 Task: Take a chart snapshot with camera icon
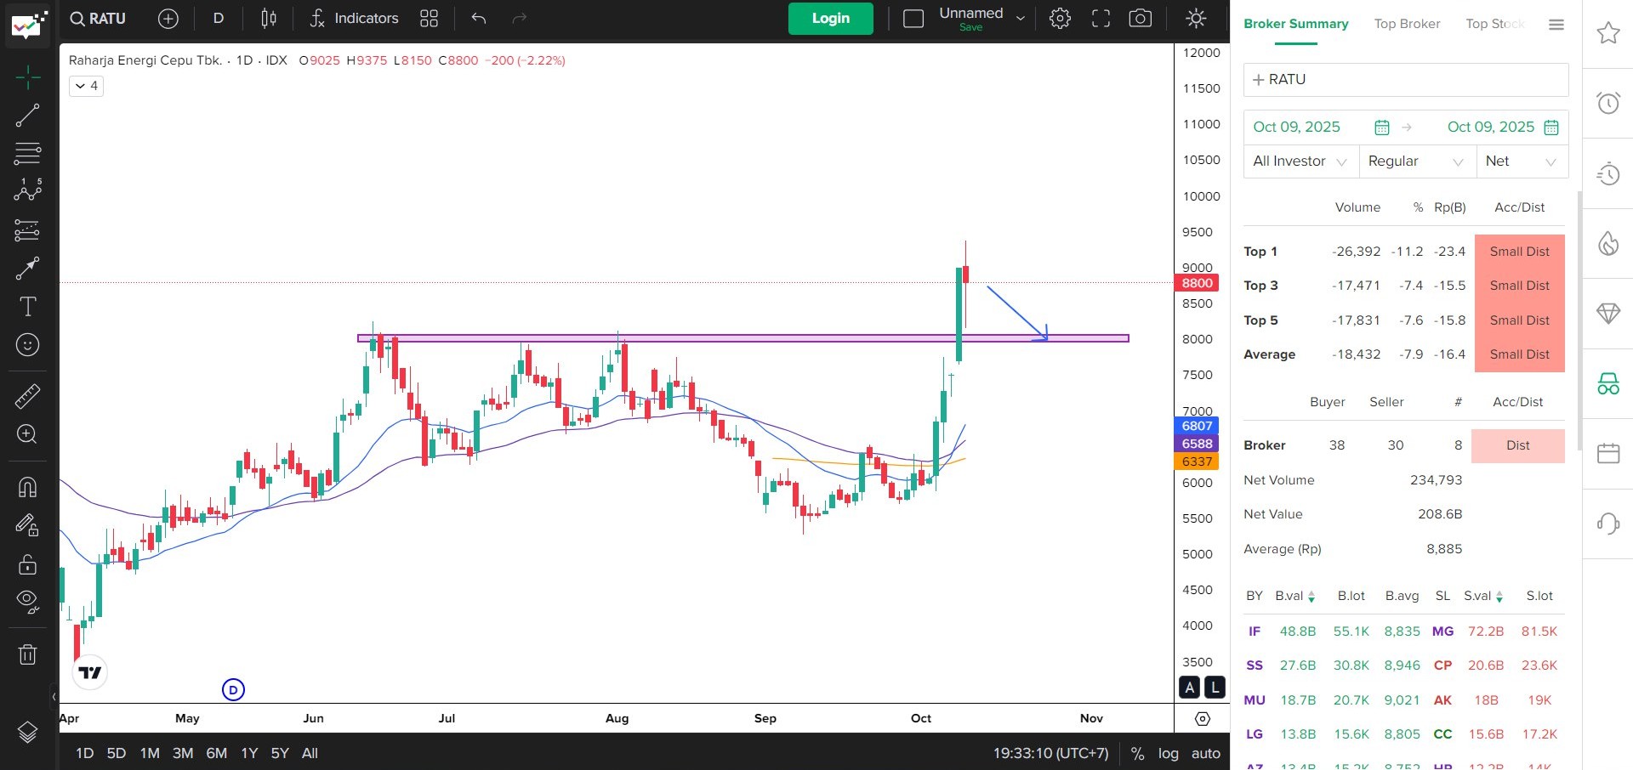[1140, 19]
